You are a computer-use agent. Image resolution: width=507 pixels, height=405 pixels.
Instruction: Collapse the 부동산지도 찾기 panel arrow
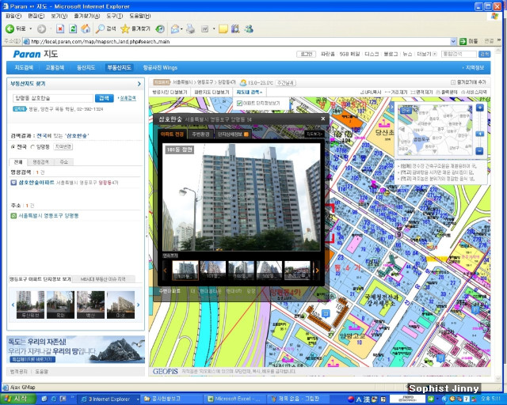139,84
